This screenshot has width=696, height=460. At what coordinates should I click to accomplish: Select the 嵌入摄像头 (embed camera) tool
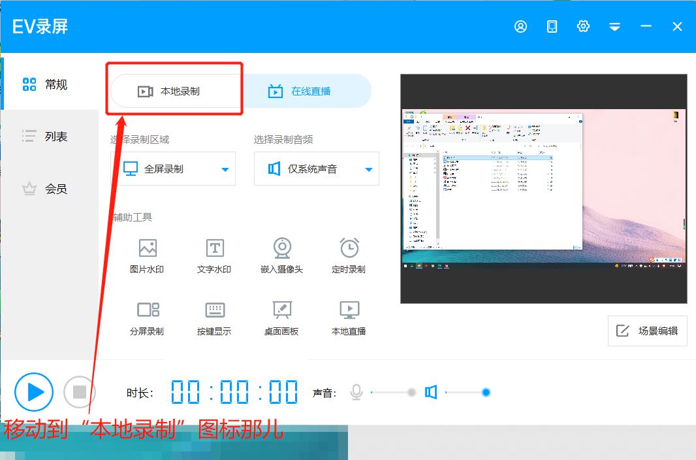pos(281,255)
